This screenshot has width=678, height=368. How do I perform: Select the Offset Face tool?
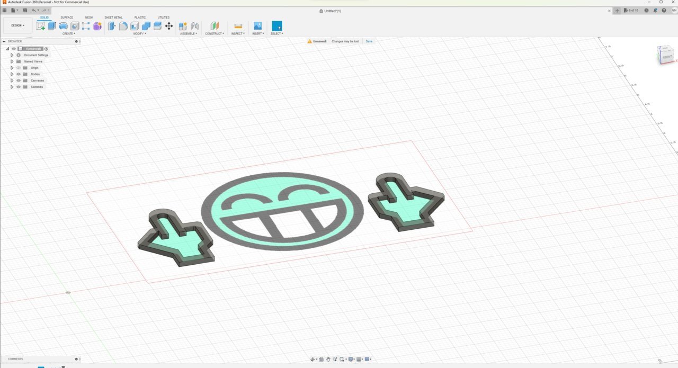coord(157,26)
